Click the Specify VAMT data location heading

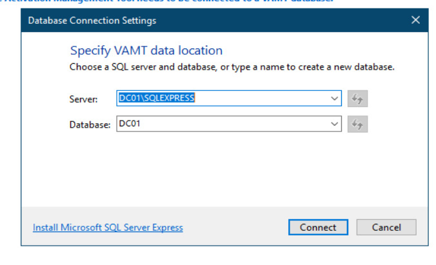tap(146, 50)
